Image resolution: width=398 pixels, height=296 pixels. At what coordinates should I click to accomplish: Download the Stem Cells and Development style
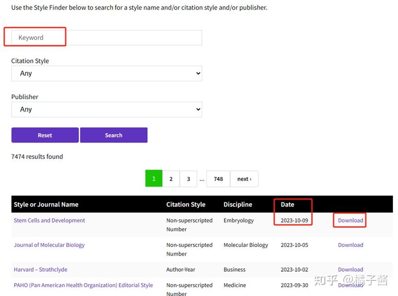351,221
